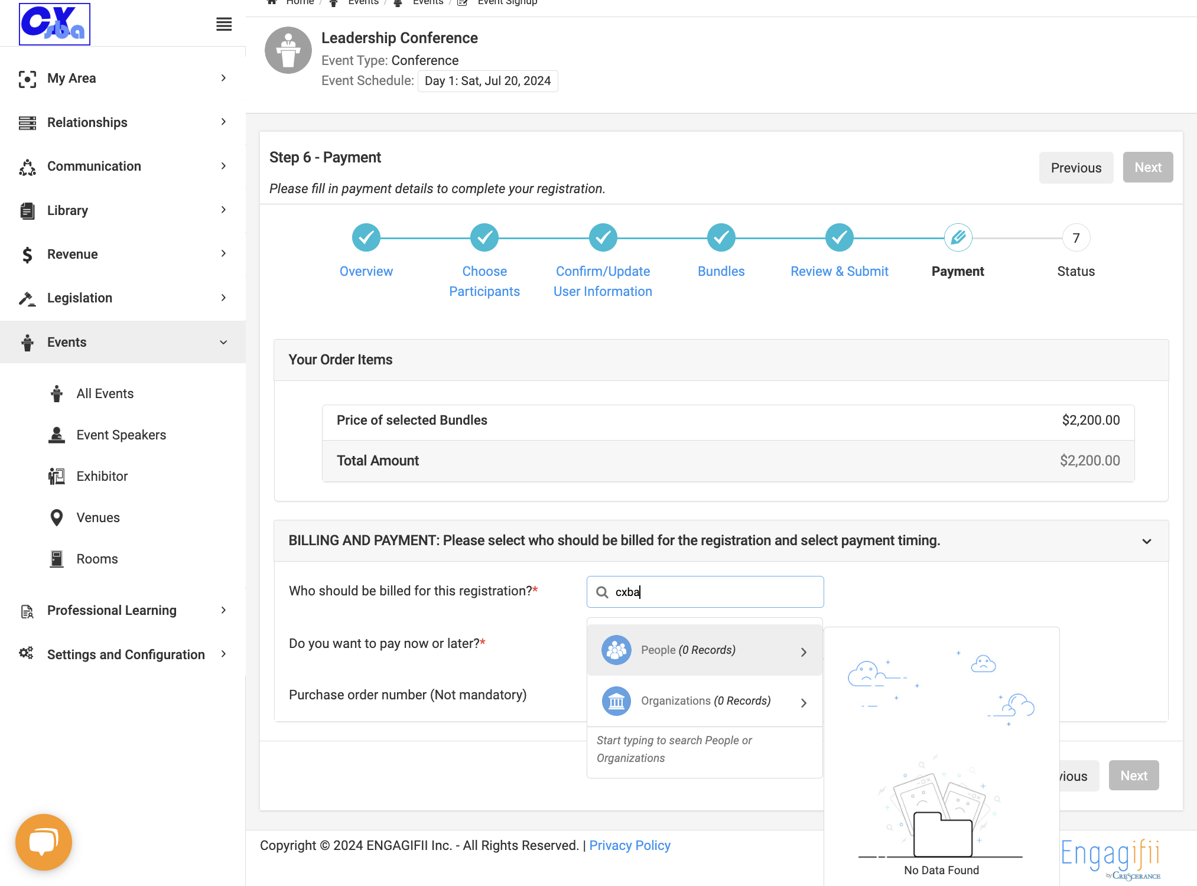Go to Confirm/Update User Information step
The image size is (1197, 886).
click(x=603, y=281)
